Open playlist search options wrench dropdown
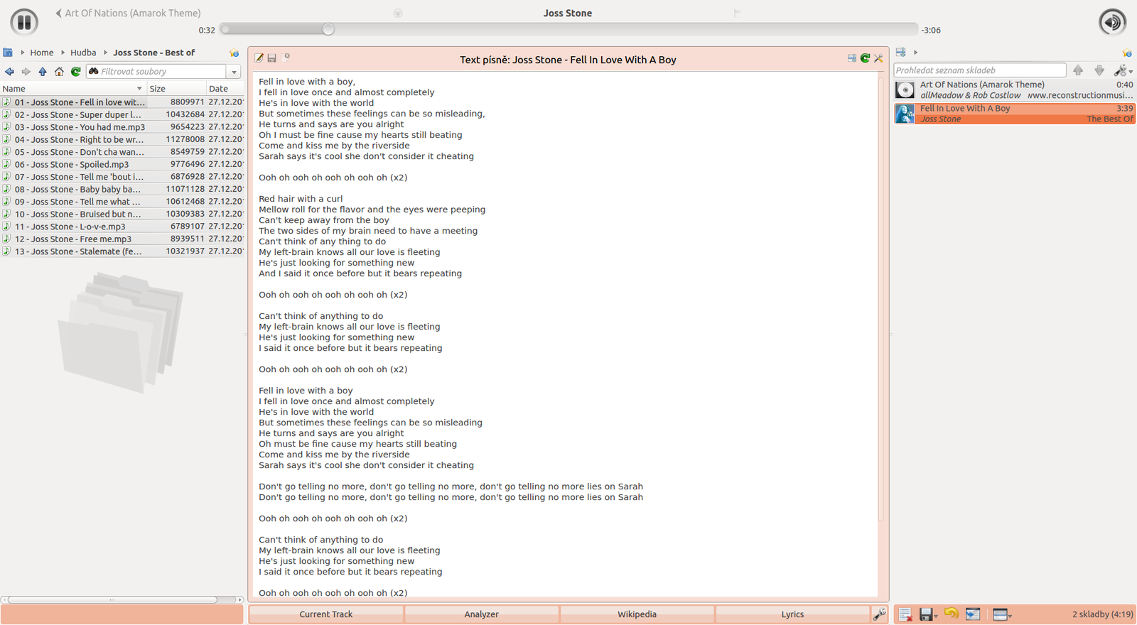 (1123, 70)
